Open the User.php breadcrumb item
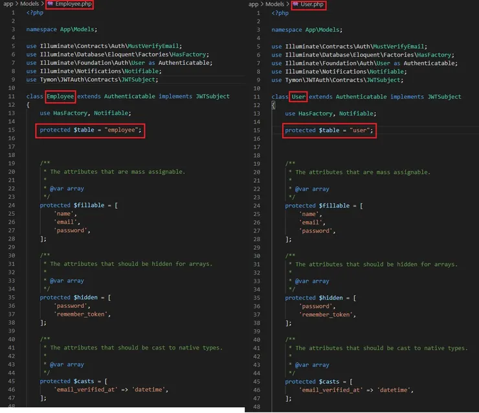The width and height of the screenshot is (479, 413). (x=312, y=5)
